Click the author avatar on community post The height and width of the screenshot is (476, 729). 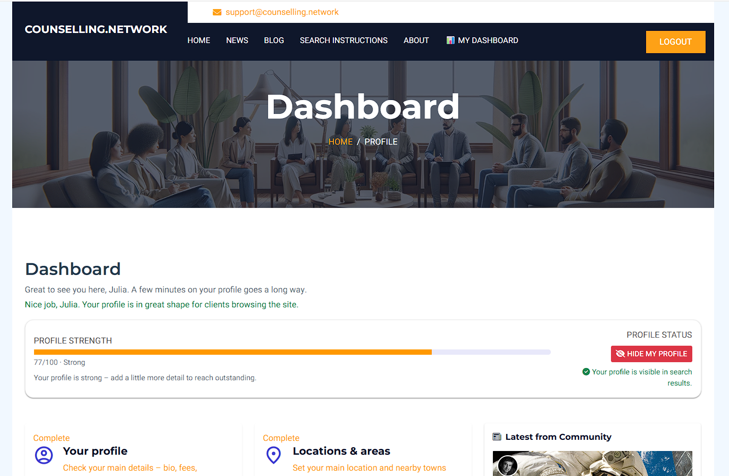507,465
